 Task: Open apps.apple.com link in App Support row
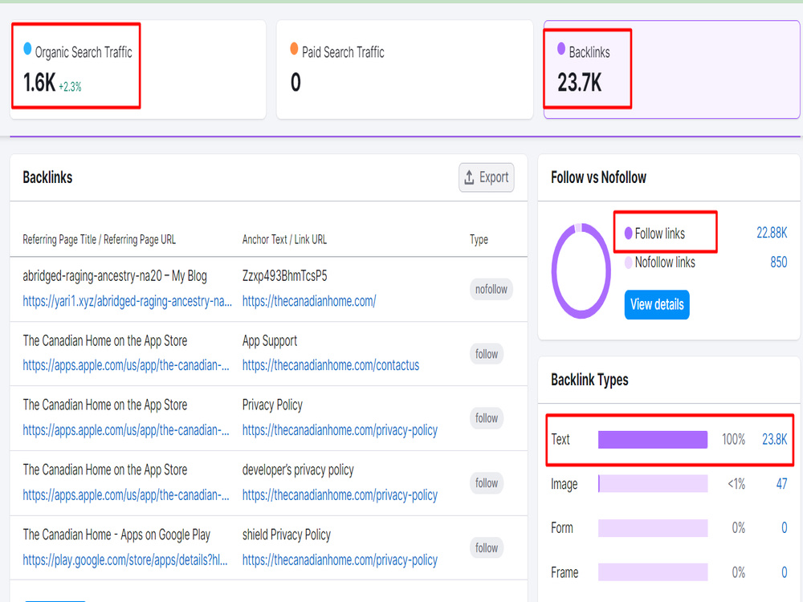[x=125, y=365]
